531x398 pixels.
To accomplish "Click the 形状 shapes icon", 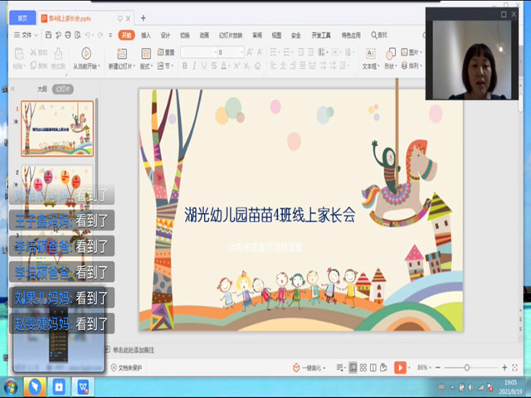I will coord(390,54).
